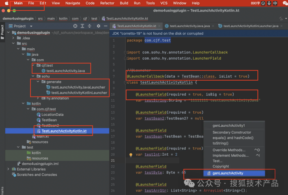
Task: Collapse the demo4usingplugin root node
Action: (8, 32)
